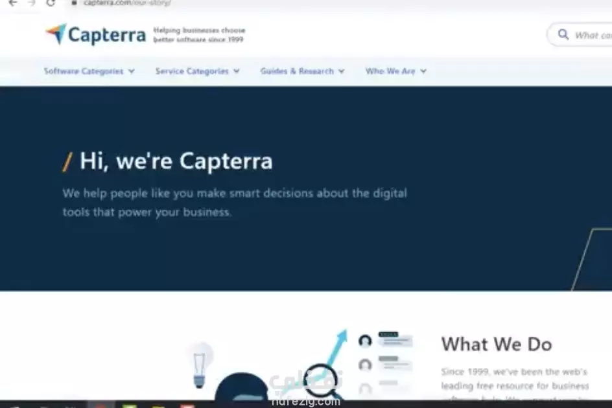Click the browser forward arrow
The height and width of the screenshot is (408, 612).
coord(32,3)
